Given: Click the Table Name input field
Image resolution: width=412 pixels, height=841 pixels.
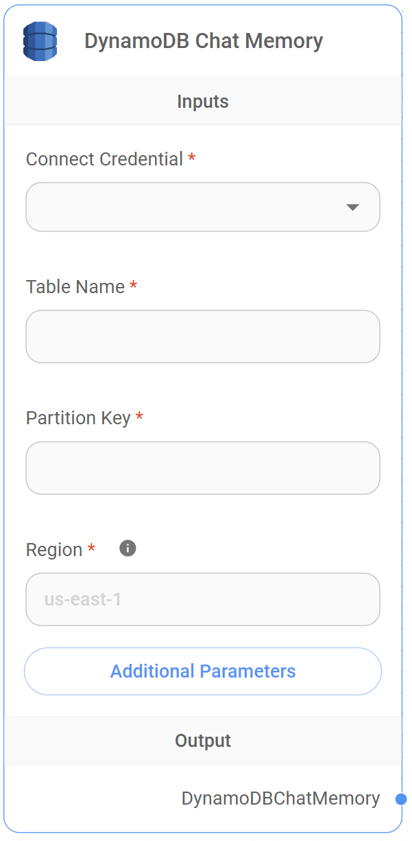Looking at the screenshot, I should point(203,336).
